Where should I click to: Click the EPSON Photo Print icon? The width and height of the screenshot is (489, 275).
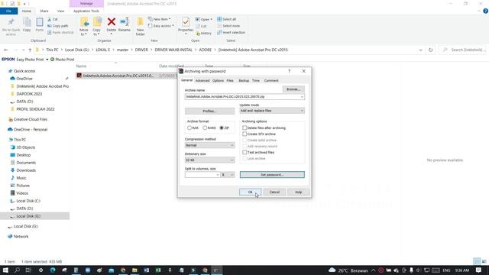52,60
